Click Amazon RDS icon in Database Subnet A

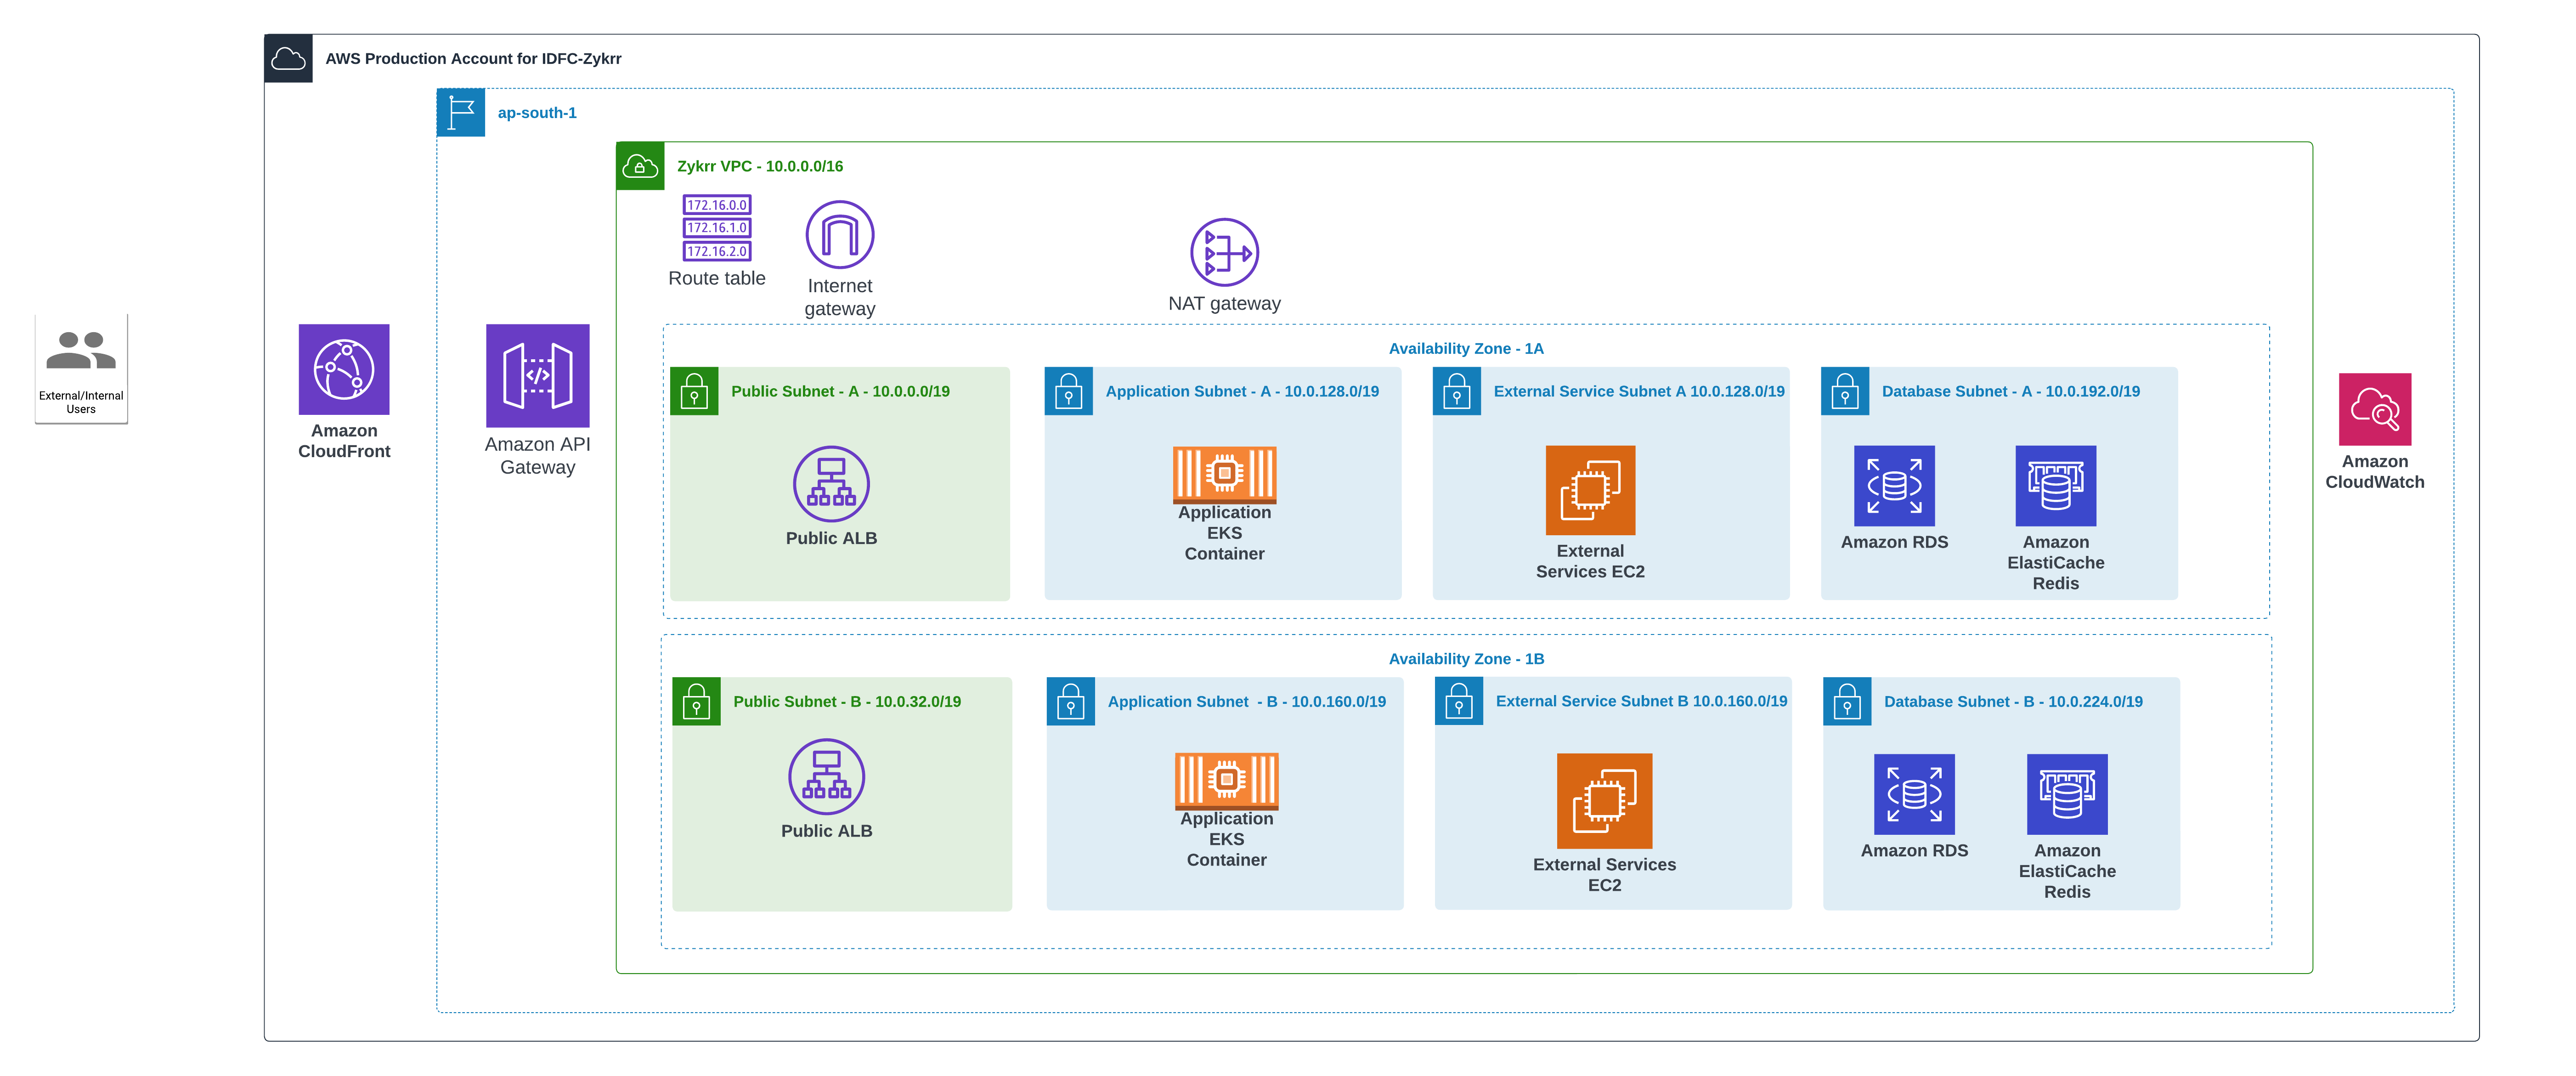tap(1894, 486)
